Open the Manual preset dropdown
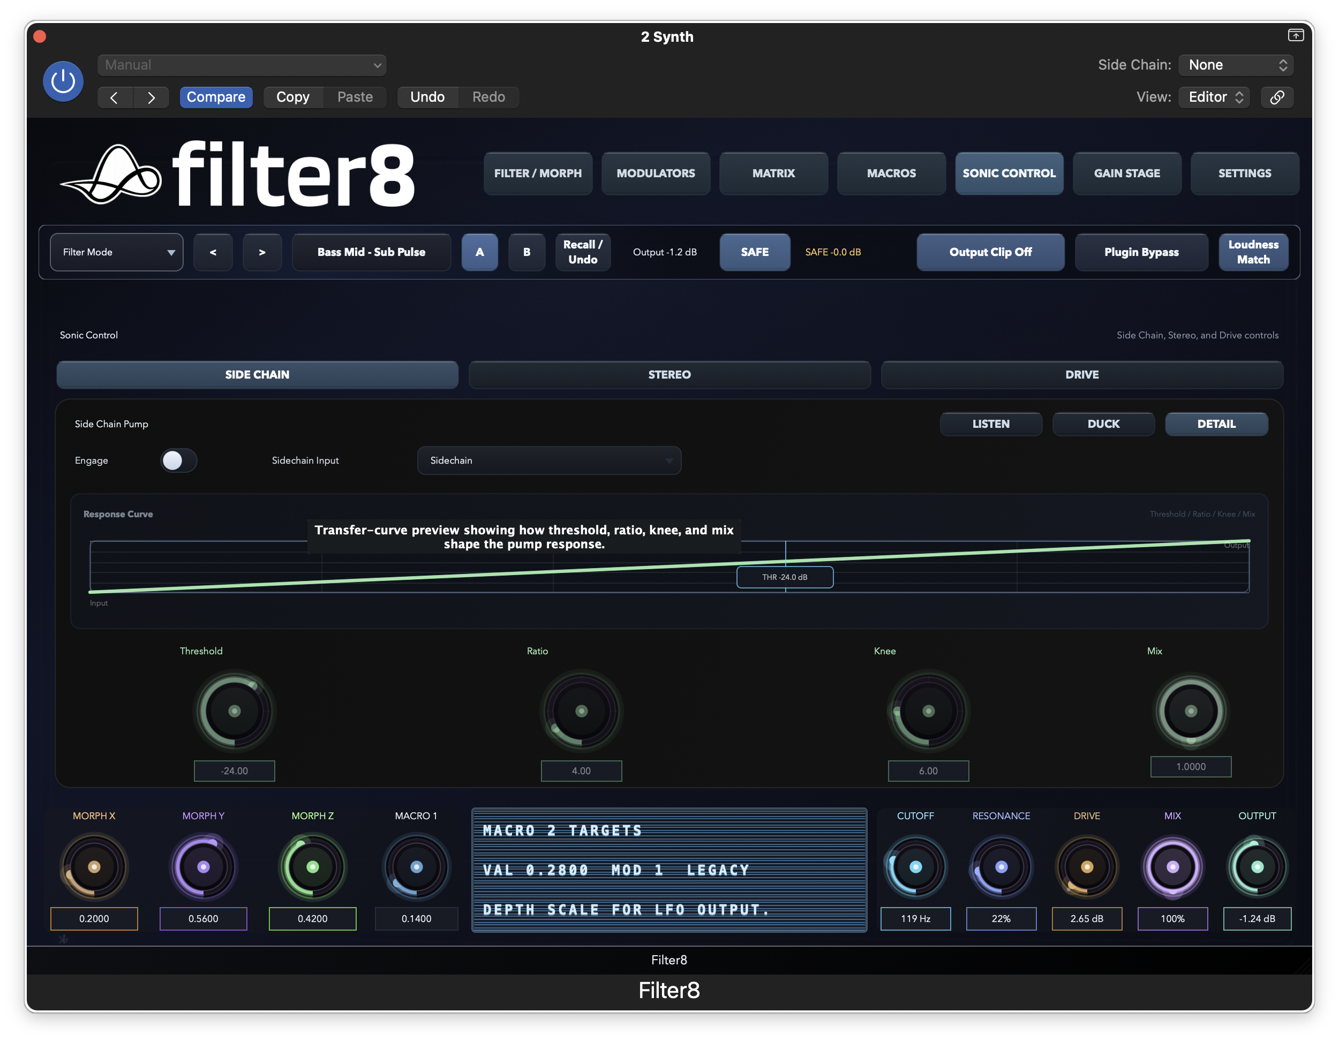This screenshot has height=1042, width=1339. (x=242, y=65)
